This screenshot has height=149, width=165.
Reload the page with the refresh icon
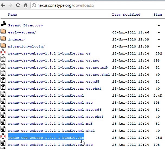pyautogui.click(x=18, y=5)
